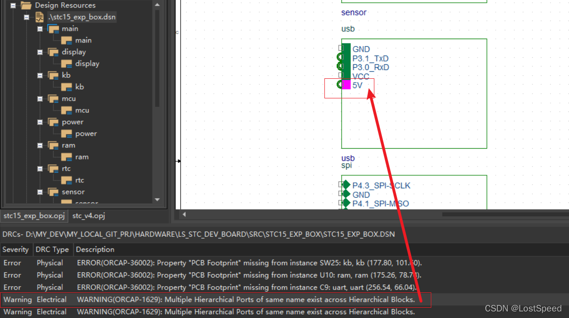Click project tree scrollbar up arrow
The width and height of the screenshot is (569, 318).
click(x=157, y=4)
